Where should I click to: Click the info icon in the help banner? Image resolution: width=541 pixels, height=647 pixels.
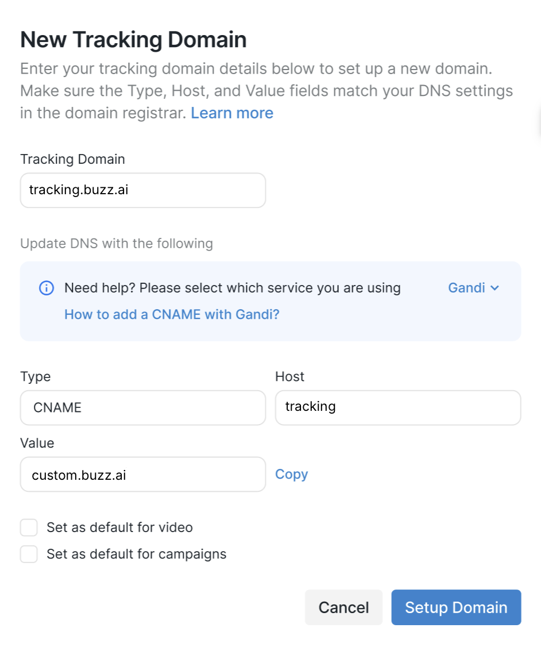[47, 288]
